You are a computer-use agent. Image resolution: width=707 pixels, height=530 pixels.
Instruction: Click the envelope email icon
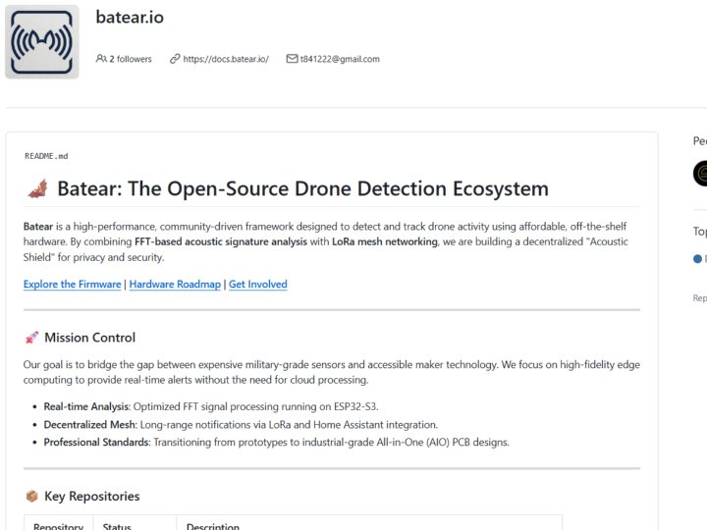coord(292,59)
